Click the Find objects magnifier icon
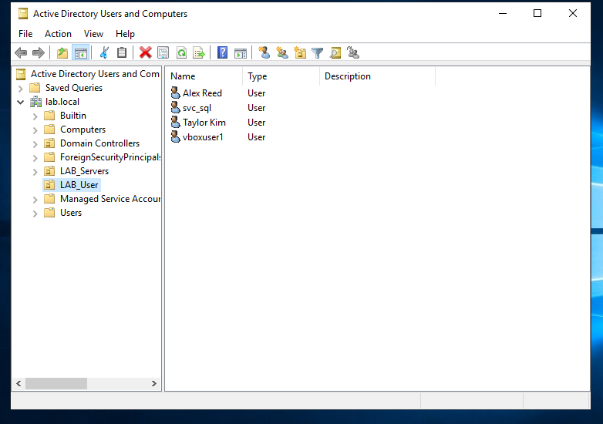Image resolution: width=603 pixels, height=424 pixels. (335, 52)
